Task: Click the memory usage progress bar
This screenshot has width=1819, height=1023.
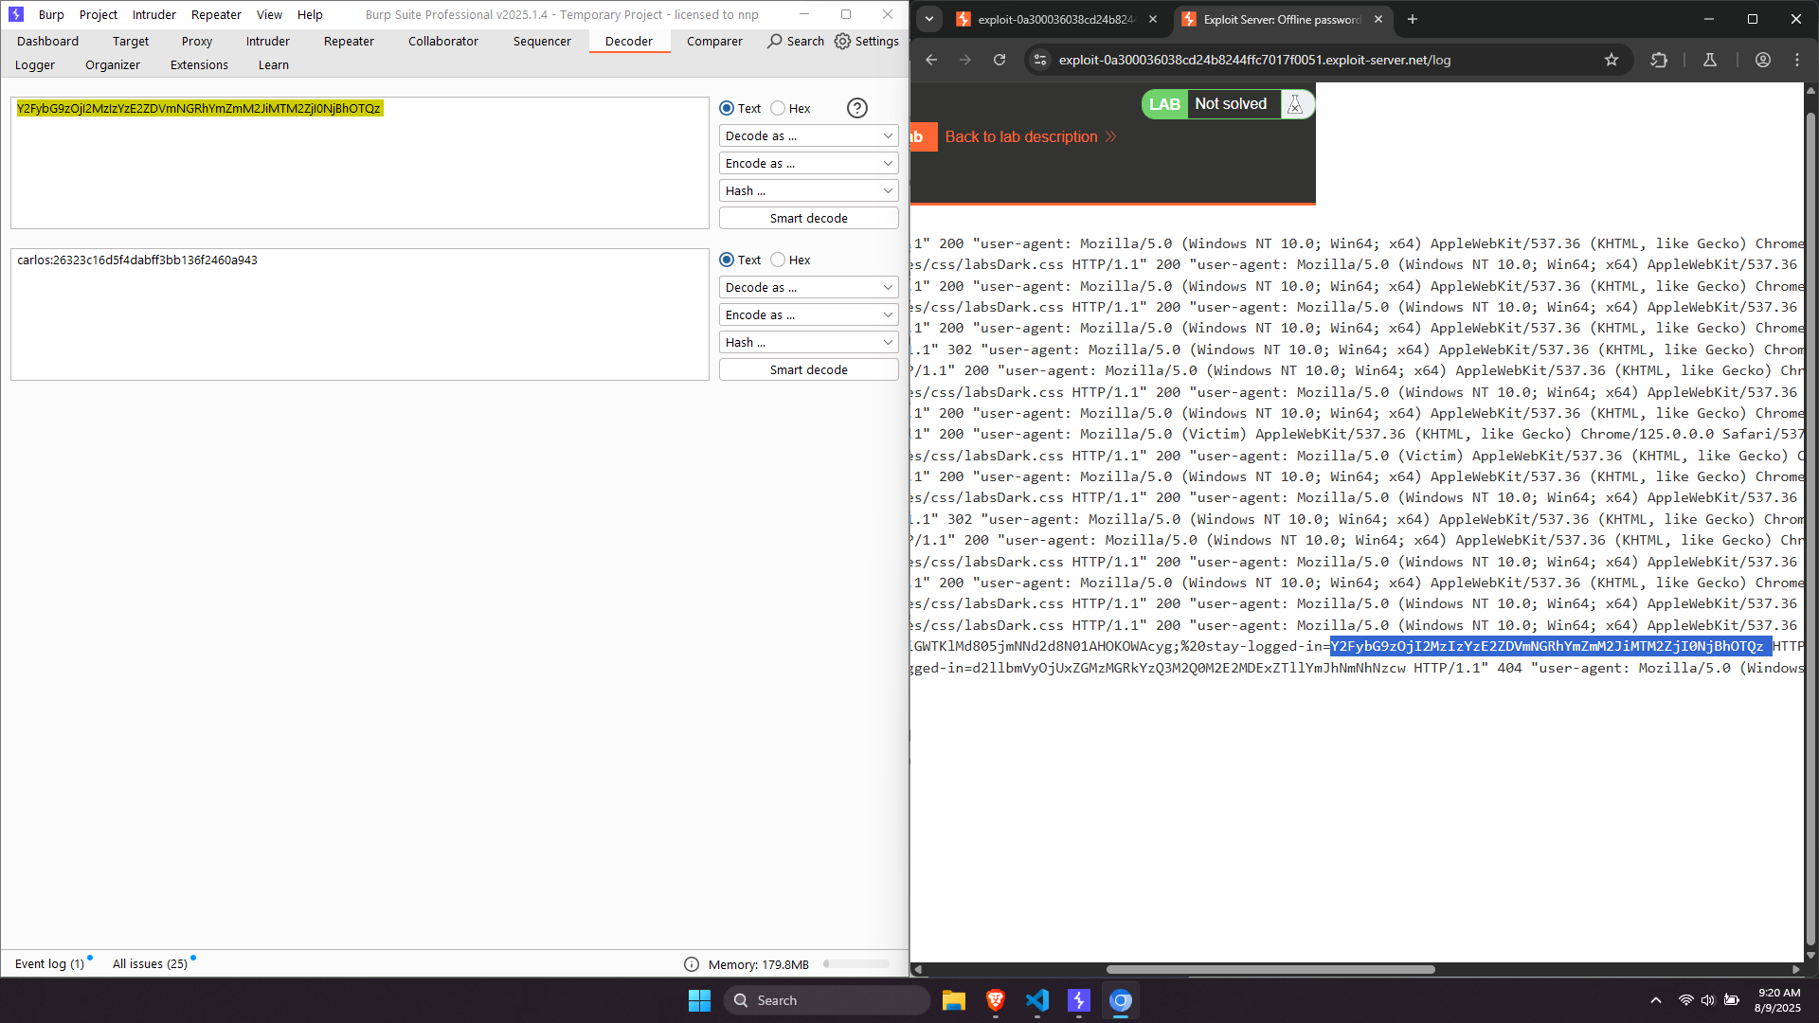Action: (856, 964)
